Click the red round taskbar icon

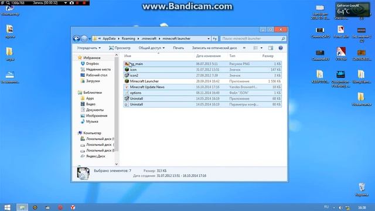point(60,207)
